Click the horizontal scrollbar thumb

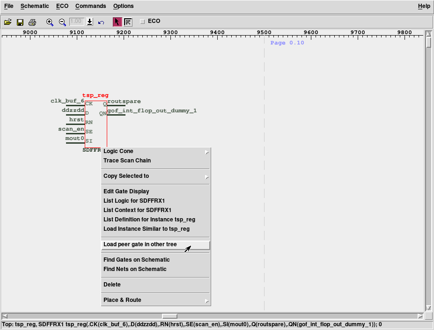(x=169, y=316)
